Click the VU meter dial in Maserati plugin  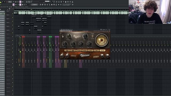[102, 40]
